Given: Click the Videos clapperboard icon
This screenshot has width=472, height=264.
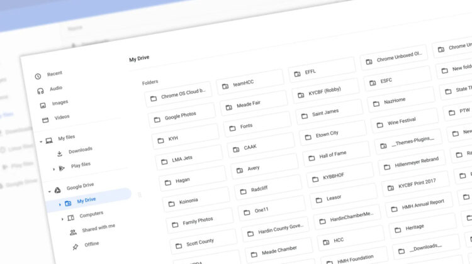Looking at the screenshot, I should point(45,119).
